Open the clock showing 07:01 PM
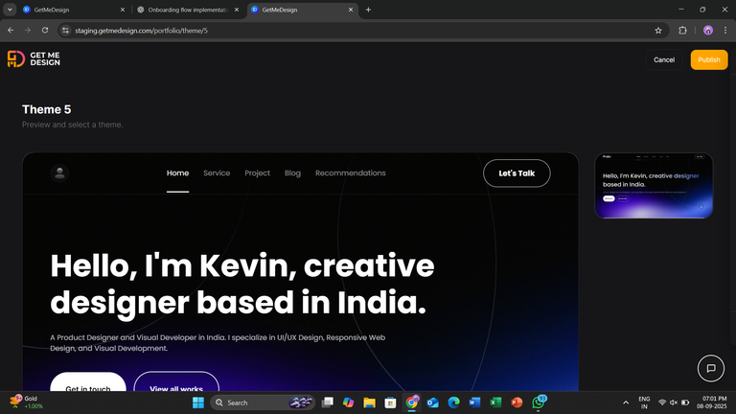736x414 pixels. tap(711, 402)
